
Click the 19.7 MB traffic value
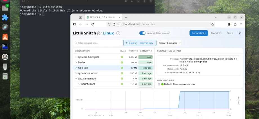133,68
